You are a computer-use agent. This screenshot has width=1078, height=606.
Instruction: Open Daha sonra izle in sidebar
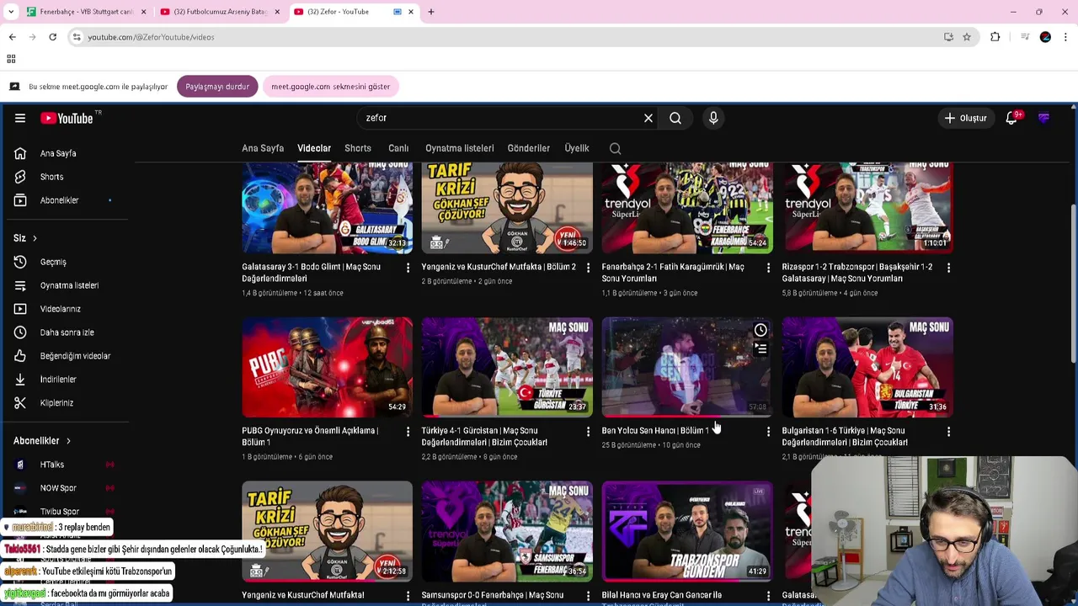coord(66,333)
